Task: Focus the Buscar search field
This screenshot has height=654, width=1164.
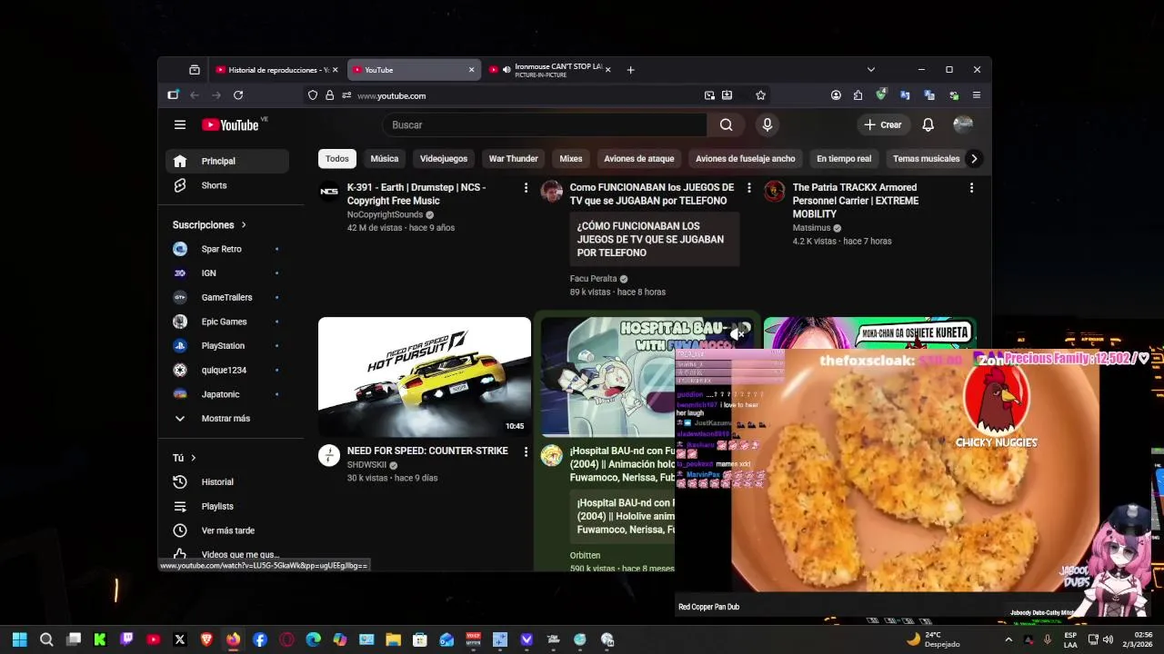Action: tap(544, 124)
